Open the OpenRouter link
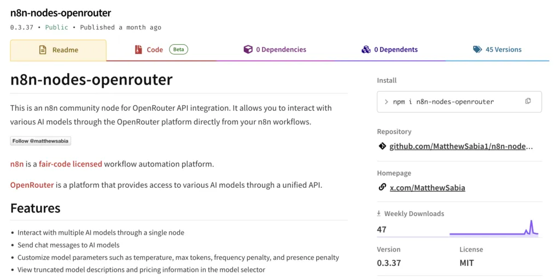Screen dimensions: 560x279 pos(32,185)
